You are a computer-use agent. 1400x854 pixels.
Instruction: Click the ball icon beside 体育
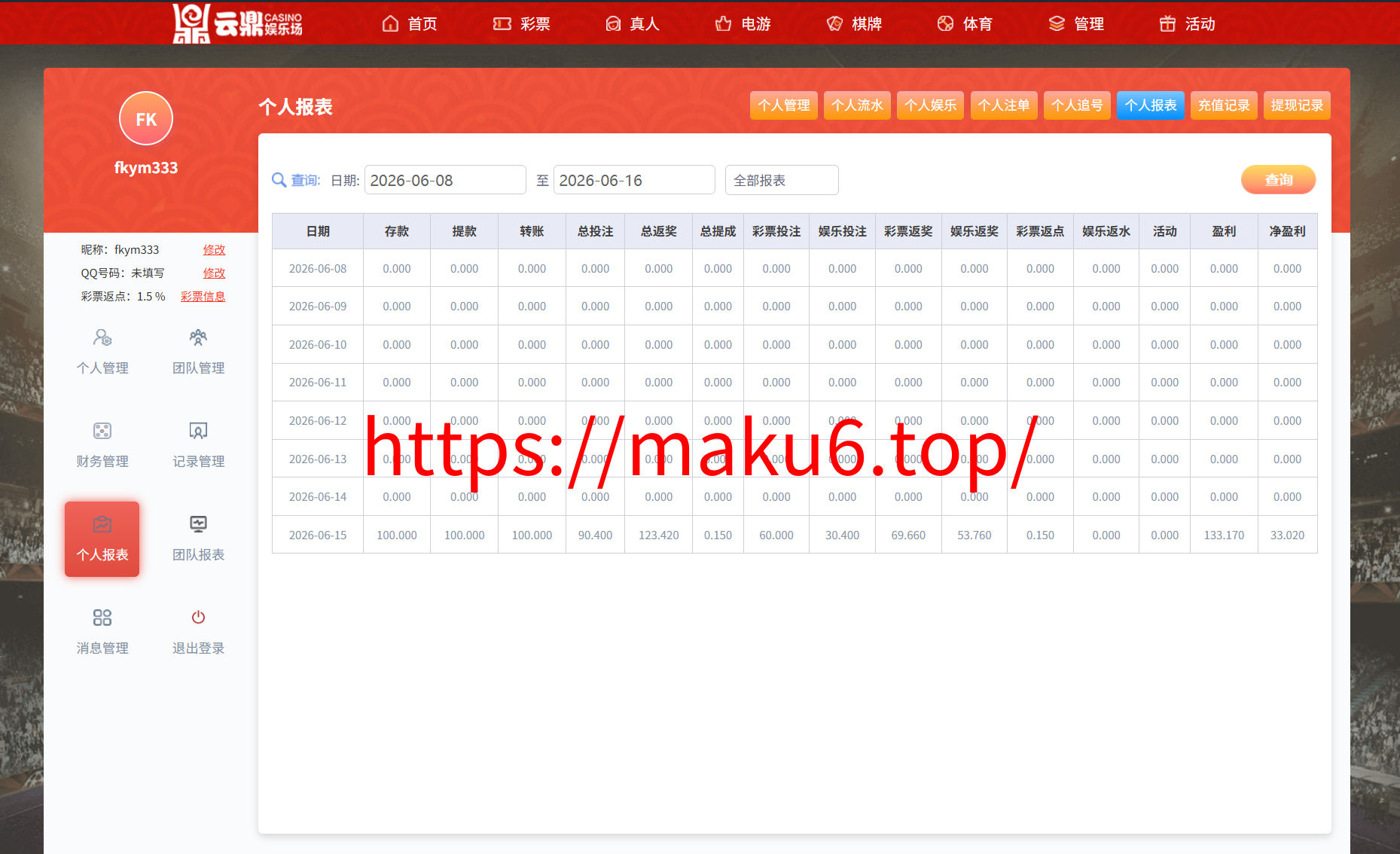click(945, 23)
